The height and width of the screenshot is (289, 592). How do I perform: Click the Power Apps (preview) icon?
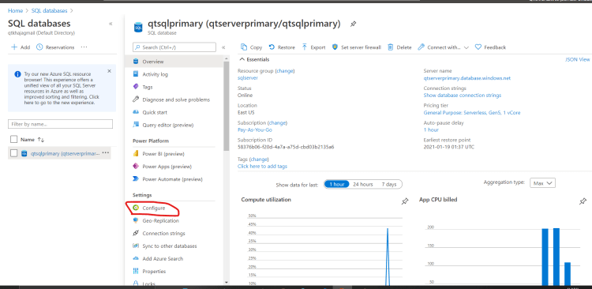point(136,167)
